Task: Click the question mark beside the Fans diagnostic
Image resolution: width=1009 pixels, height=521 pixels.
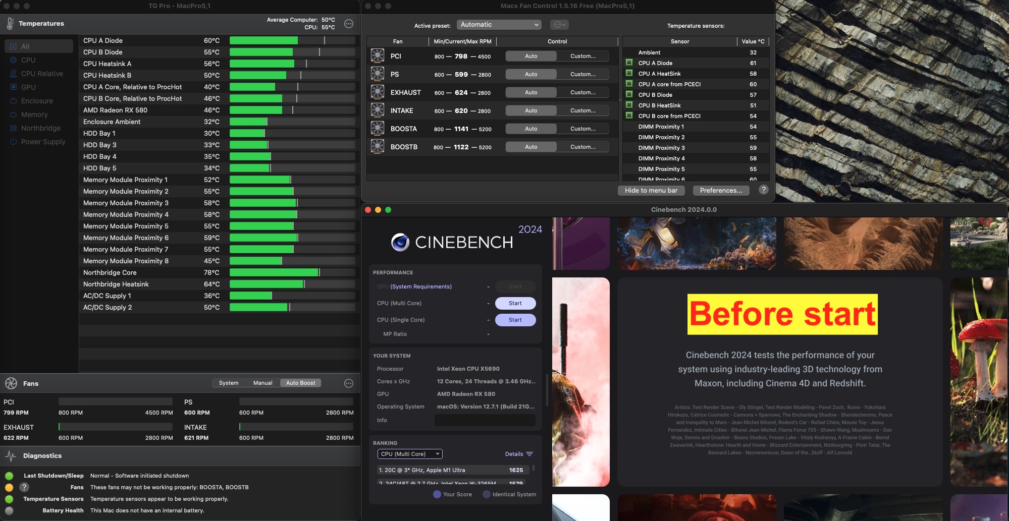Action: (x=24, y=487)
